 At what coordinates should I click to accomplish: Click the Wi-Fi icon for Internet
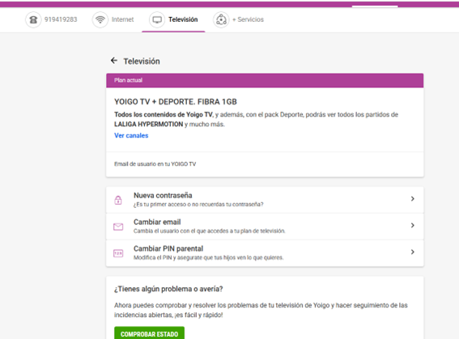tap(100, 19)
